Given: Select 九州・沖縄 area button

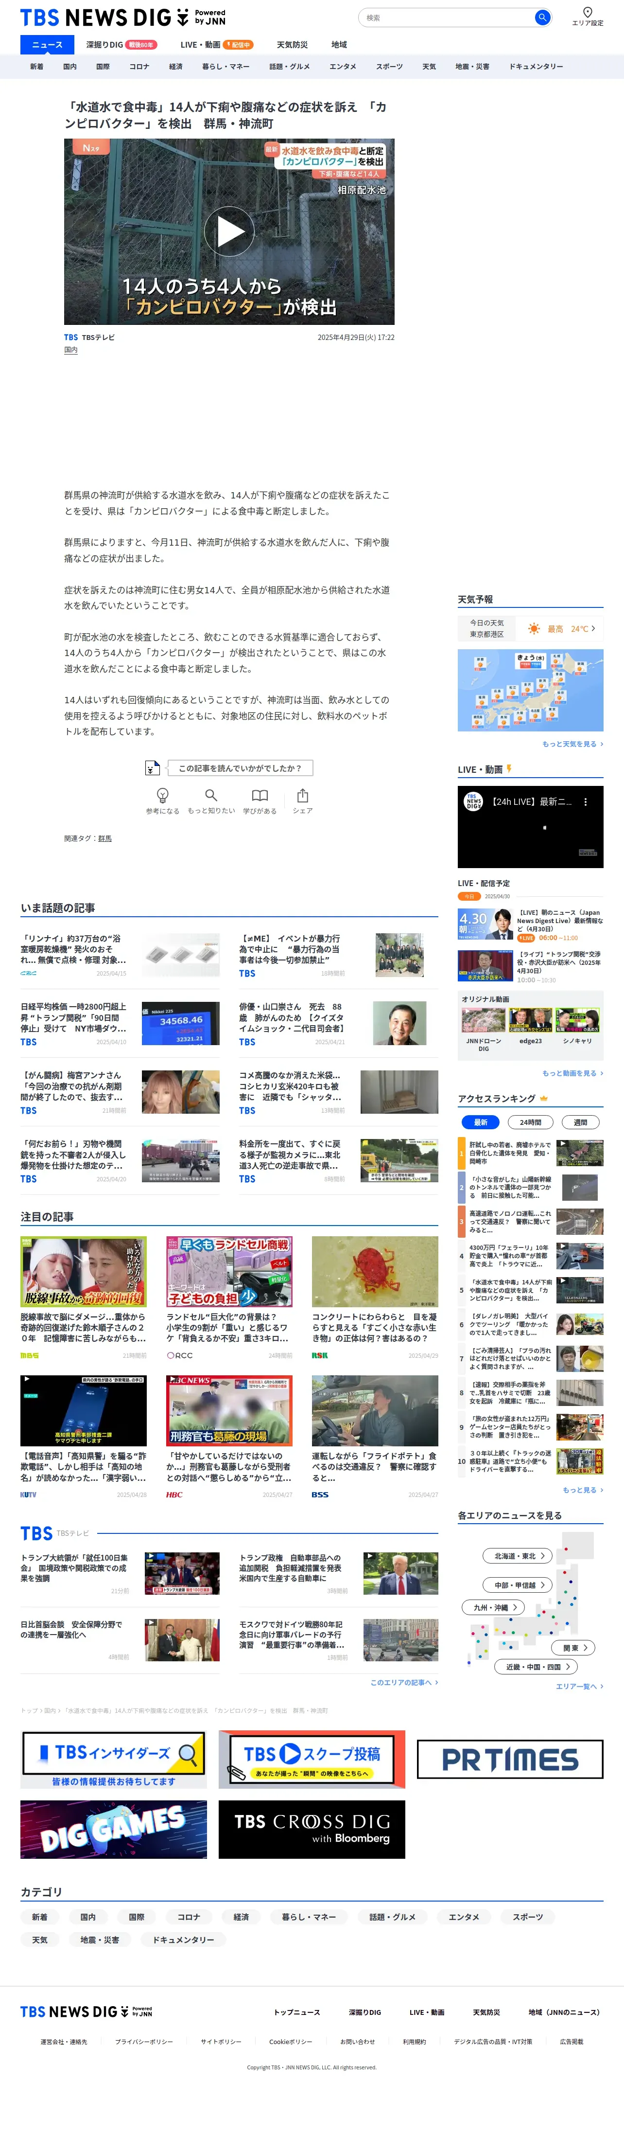Looking at the screenshot, I should tap(494, 1608).
